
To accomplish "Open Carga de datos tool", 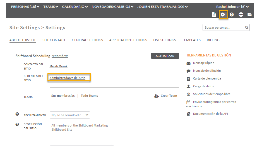I will pos(203,86).
